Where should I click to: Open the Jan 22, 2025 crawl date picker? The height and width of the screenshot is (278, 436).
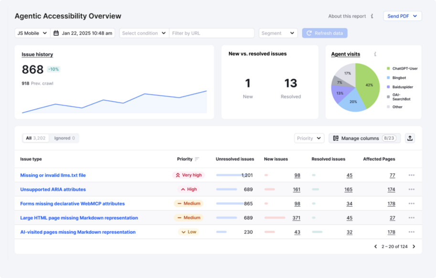click(x=83, y=33)
